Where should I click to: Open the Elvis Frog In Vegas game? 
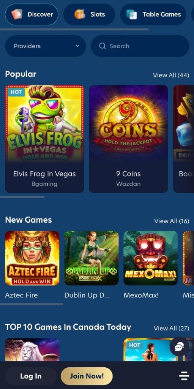click(45, 139)
